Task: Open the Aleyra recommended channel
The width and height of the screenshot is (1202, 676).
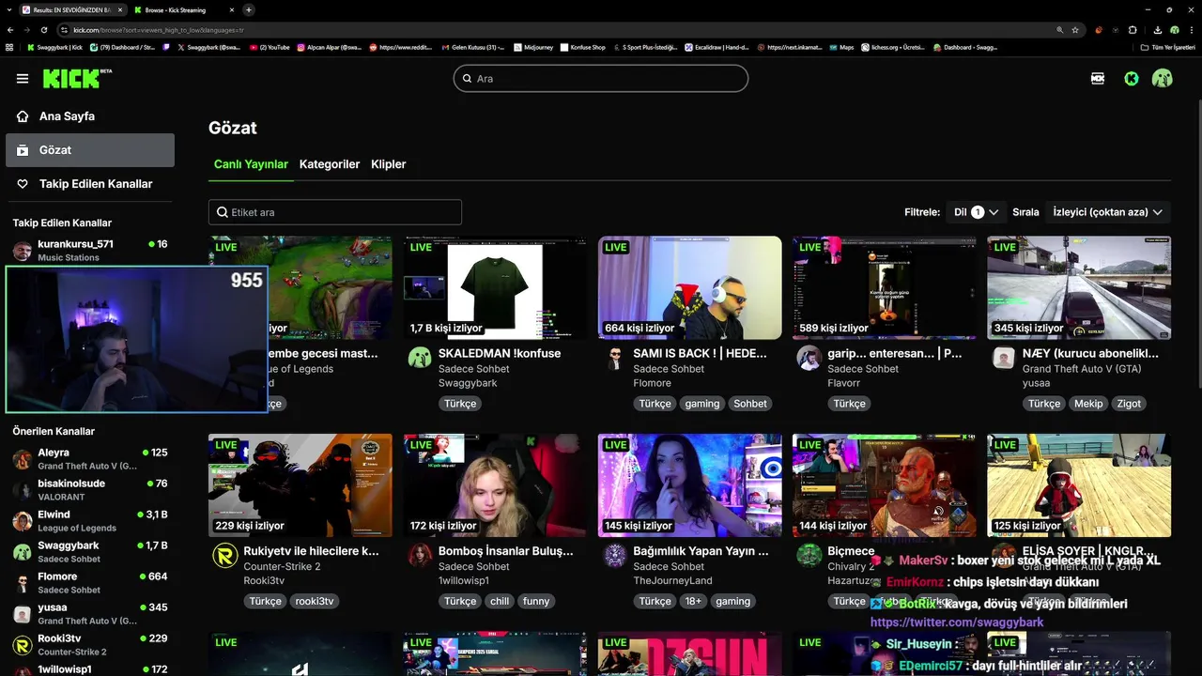Action: tap(90, 459)
